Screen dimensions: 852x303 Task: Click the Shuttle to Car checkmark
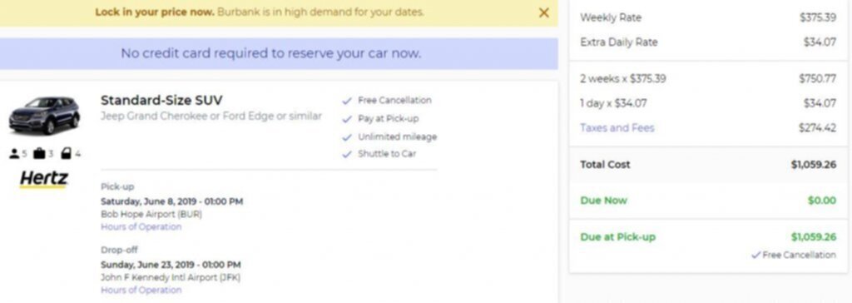pos(347,155)
